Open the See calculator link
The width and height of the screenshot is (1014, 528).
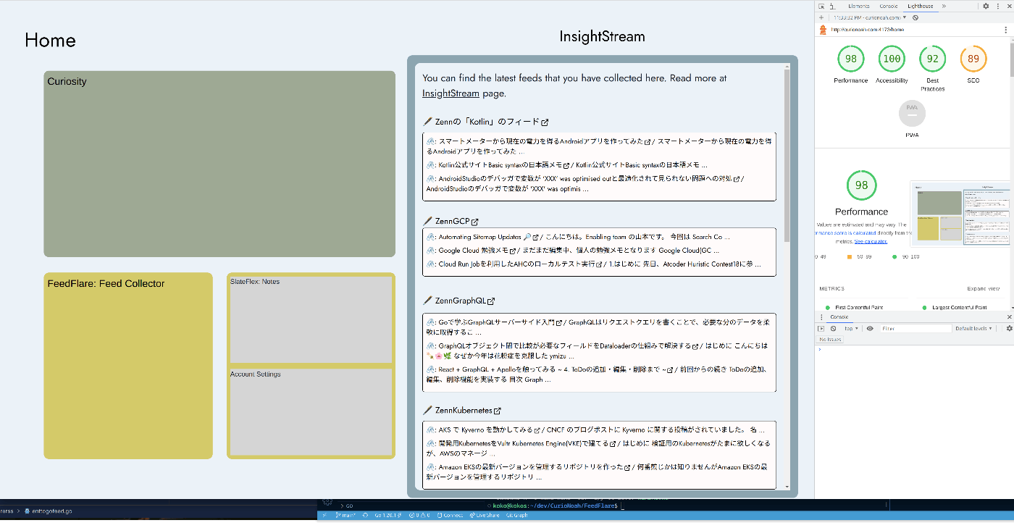point(871,241)
